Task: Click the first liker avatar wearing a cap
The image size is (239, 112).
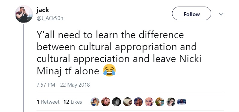Action: pos(95,102)
